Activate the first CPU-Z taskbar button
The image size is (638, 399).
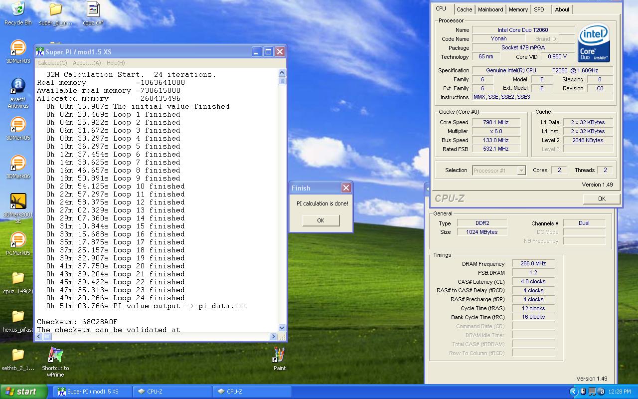click(x=172, y=392)
